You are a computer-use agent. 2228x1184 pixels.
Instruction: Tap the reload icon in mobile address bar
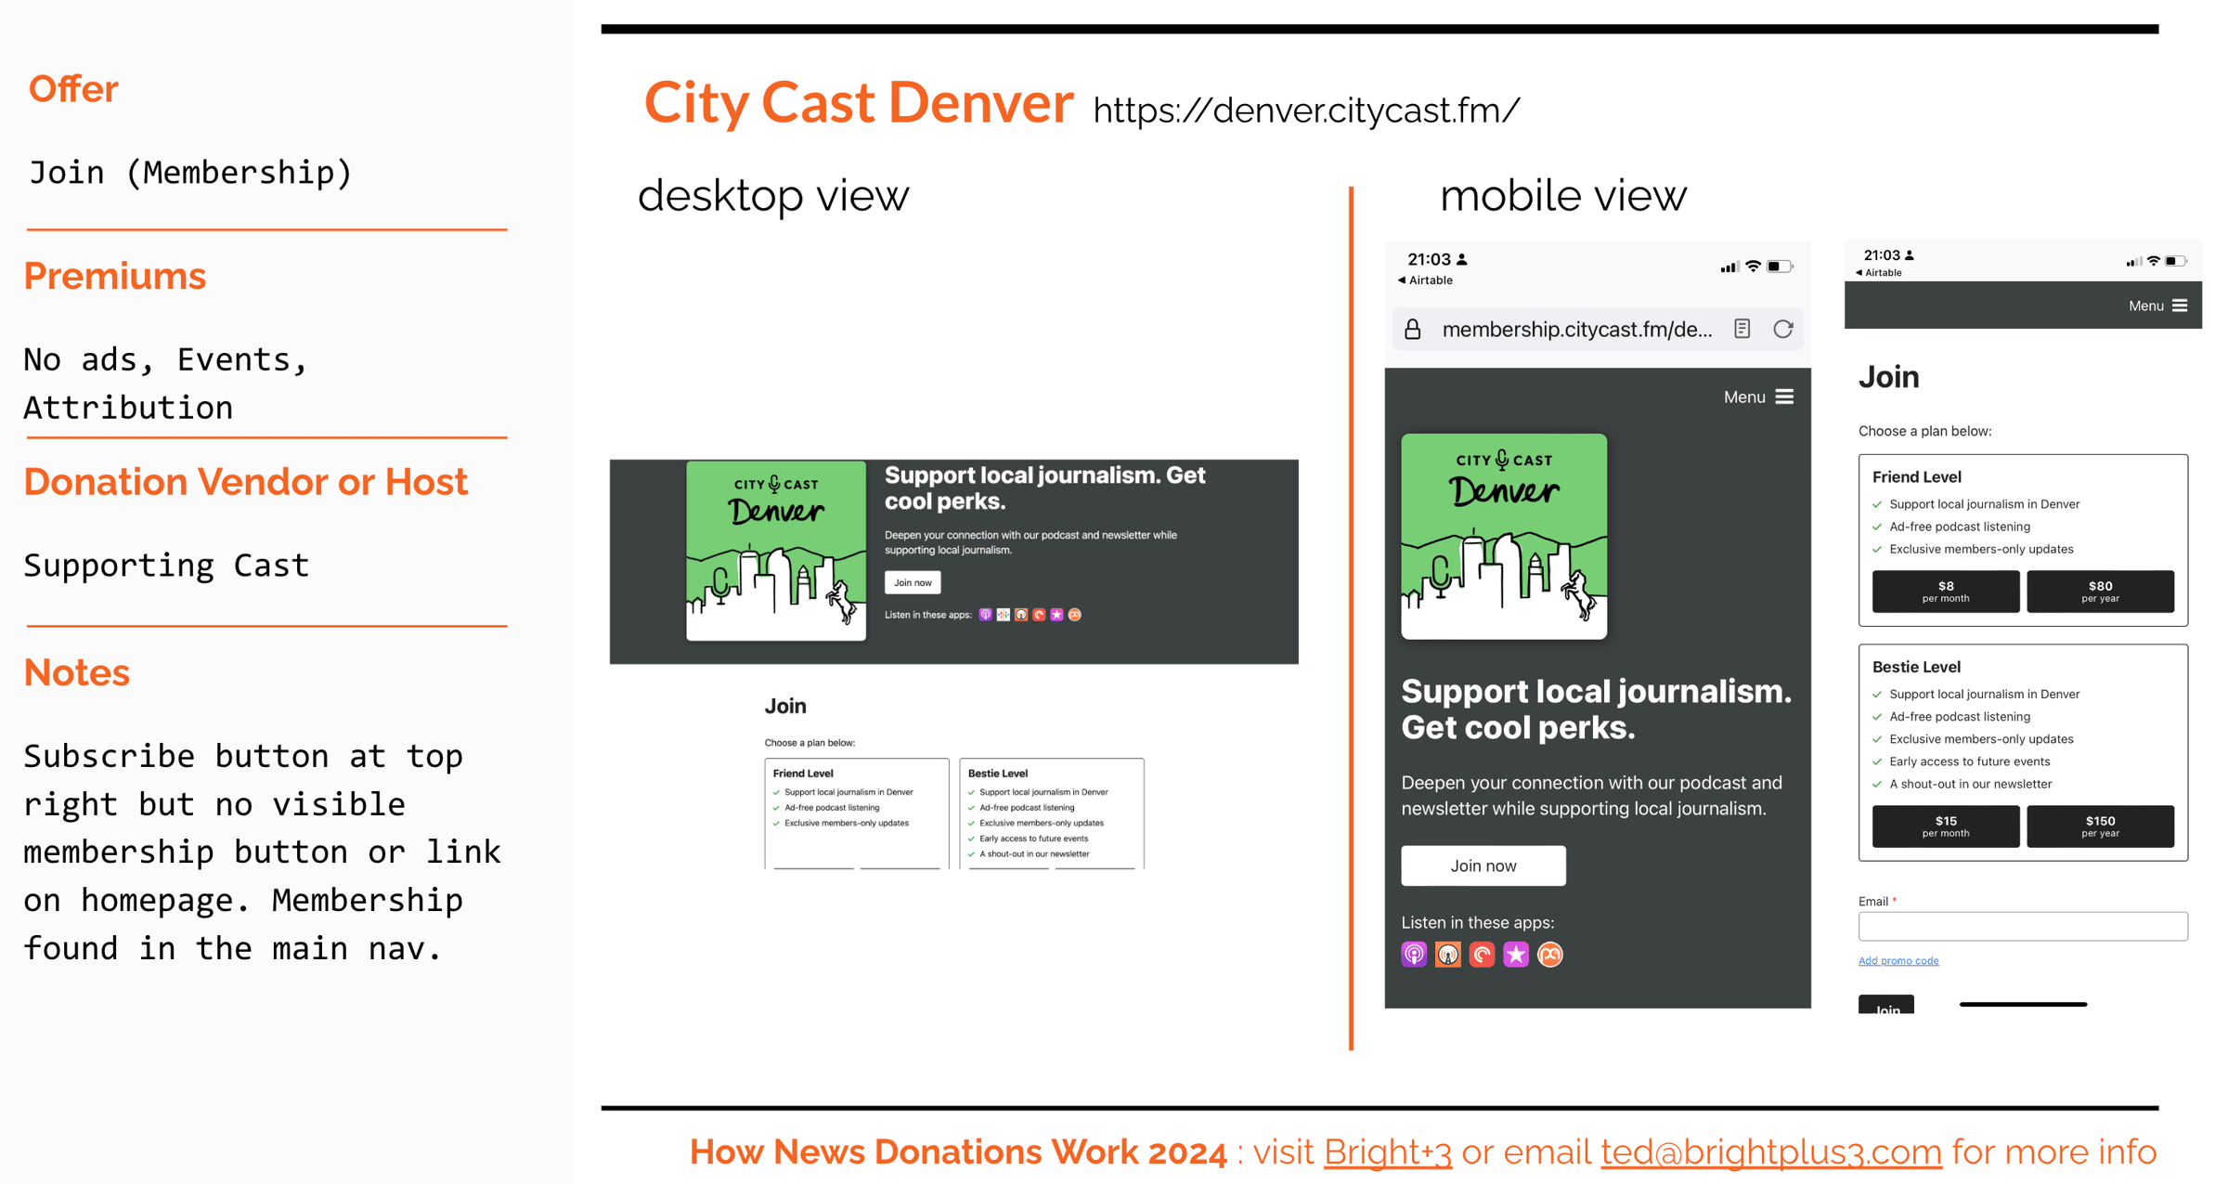1782,329
